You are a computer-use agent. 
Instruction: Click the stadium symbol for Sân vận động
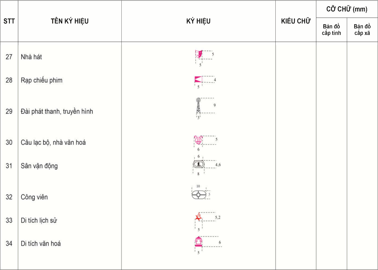pos(199,164)
